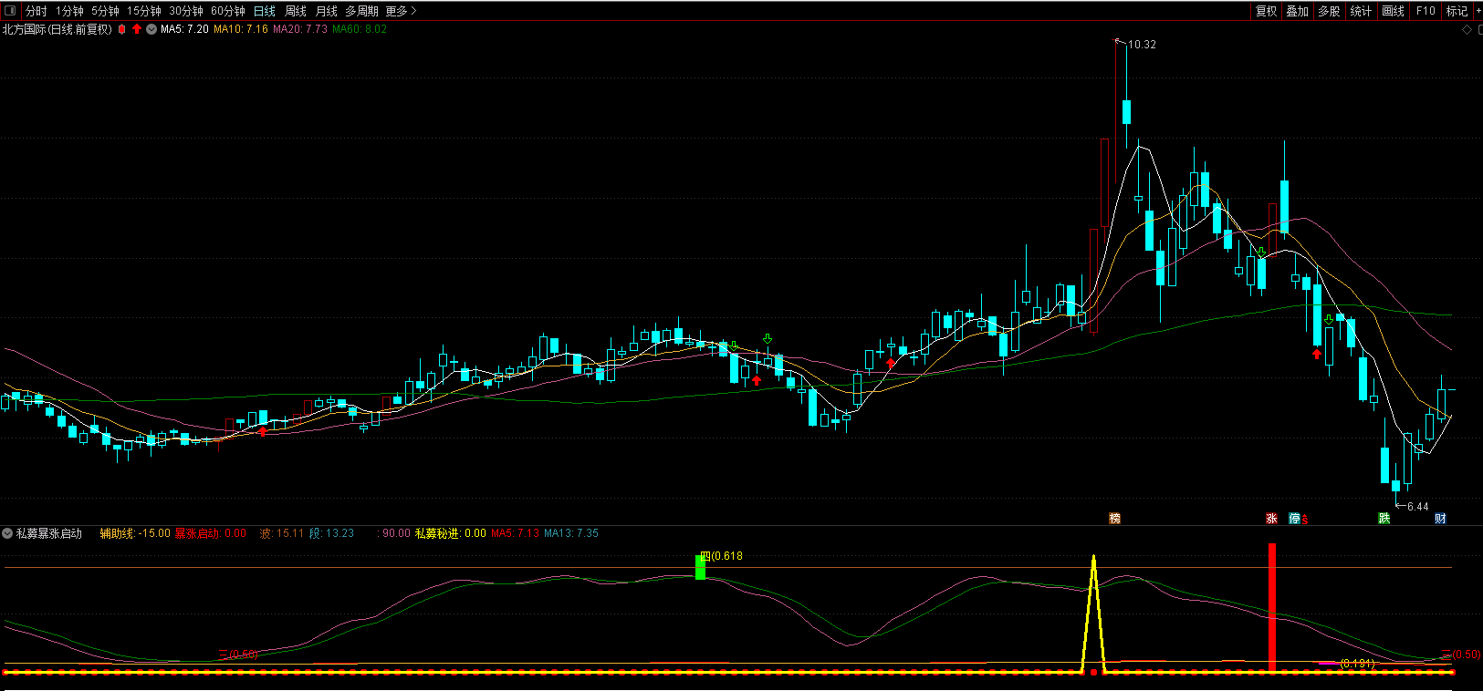The height and width of the screenshot is (691, 1483).
Task: Click the 榜 event marker on the timeline
Action: click(x=1114, y=519)
